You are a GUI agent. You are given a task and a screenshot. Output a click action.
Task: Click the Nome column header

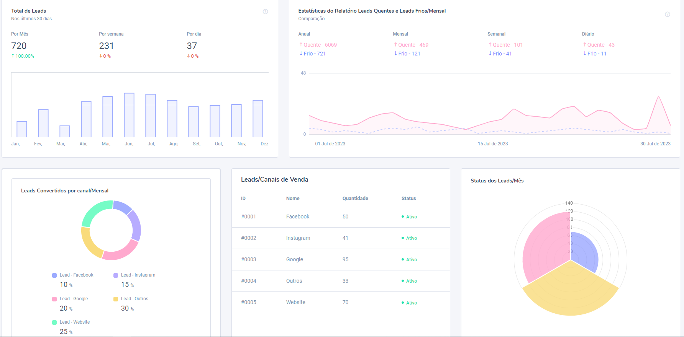click(292, 199)
